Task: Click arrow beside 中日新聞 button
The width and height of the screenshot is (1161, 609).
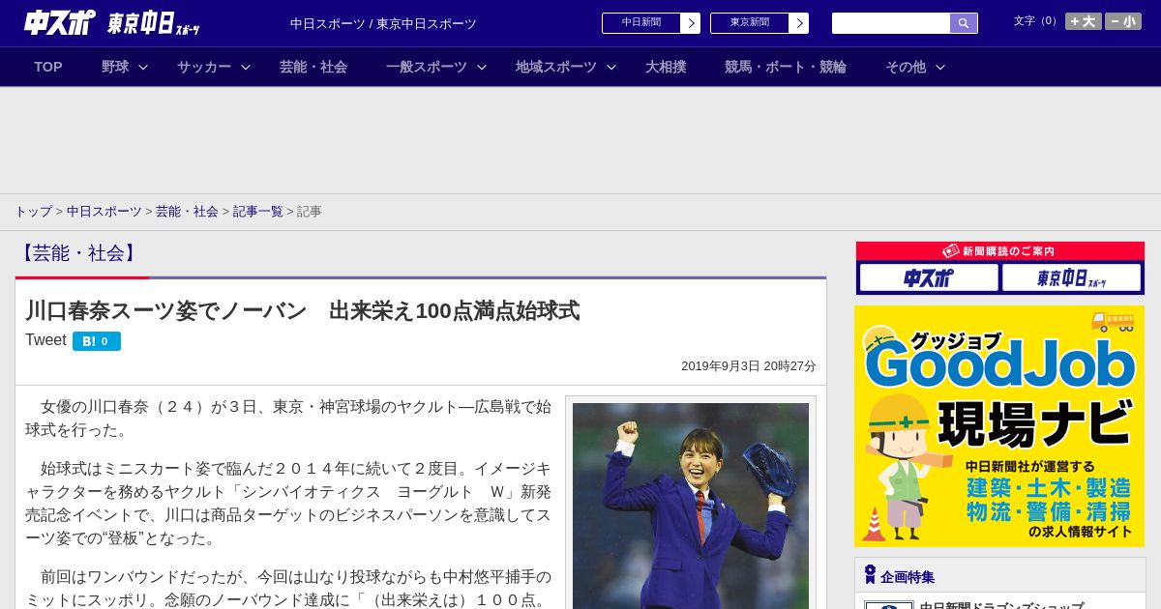Action: click(691, 23)
